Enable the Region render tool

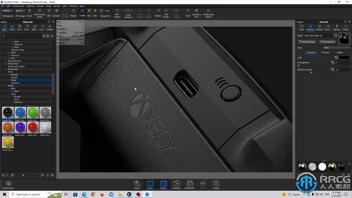point(73,13)
